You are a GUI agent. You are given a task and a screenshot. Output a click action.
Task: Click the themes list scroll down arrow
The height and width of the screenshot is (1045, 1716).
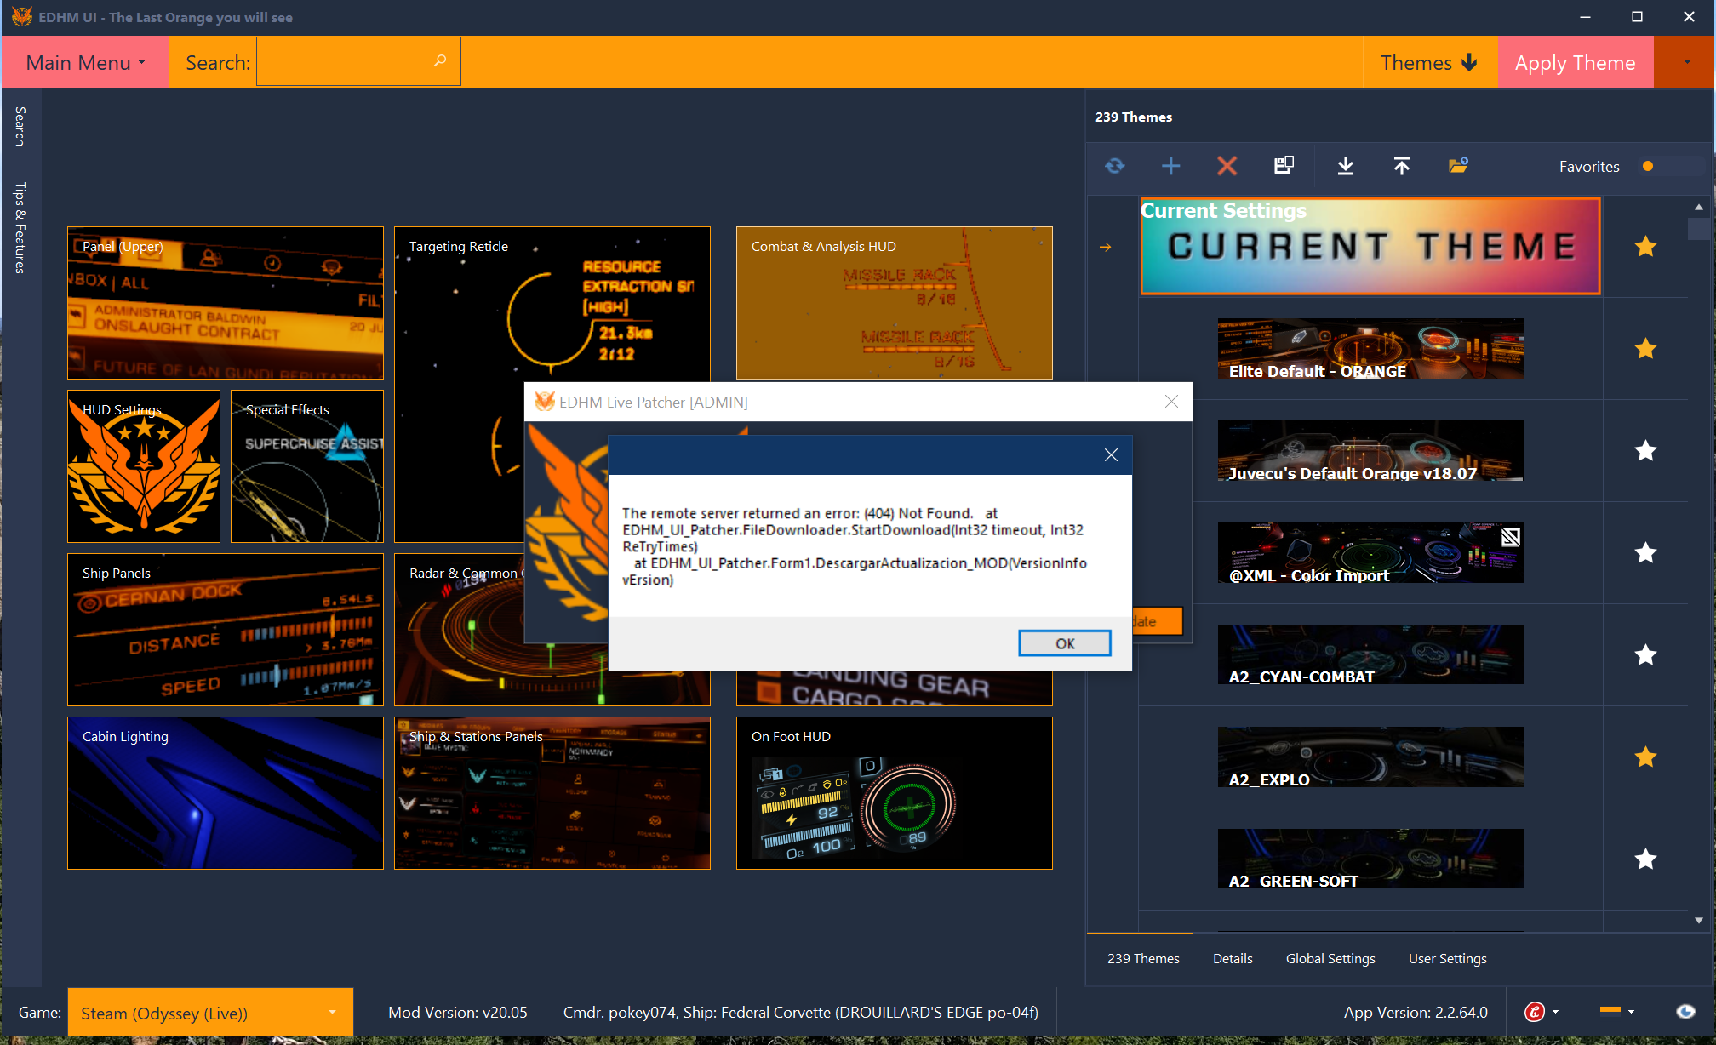tap(1699, 921)
